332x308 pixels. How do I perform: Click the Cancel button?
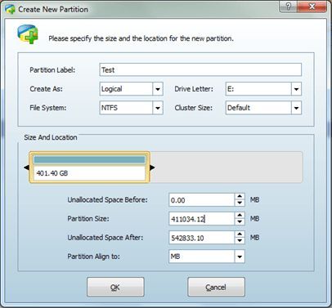[x=216, y=287]
